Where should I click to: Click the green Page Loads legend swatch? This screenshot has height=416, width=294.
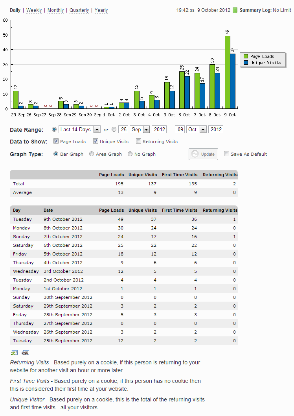(x=246, y=56)
